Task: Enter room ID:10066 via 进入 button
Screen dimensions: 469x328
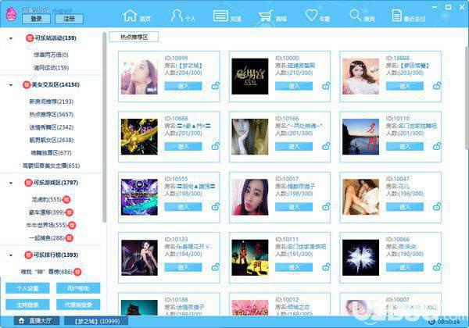Action: pyautogui.click(x=405, y=267)
